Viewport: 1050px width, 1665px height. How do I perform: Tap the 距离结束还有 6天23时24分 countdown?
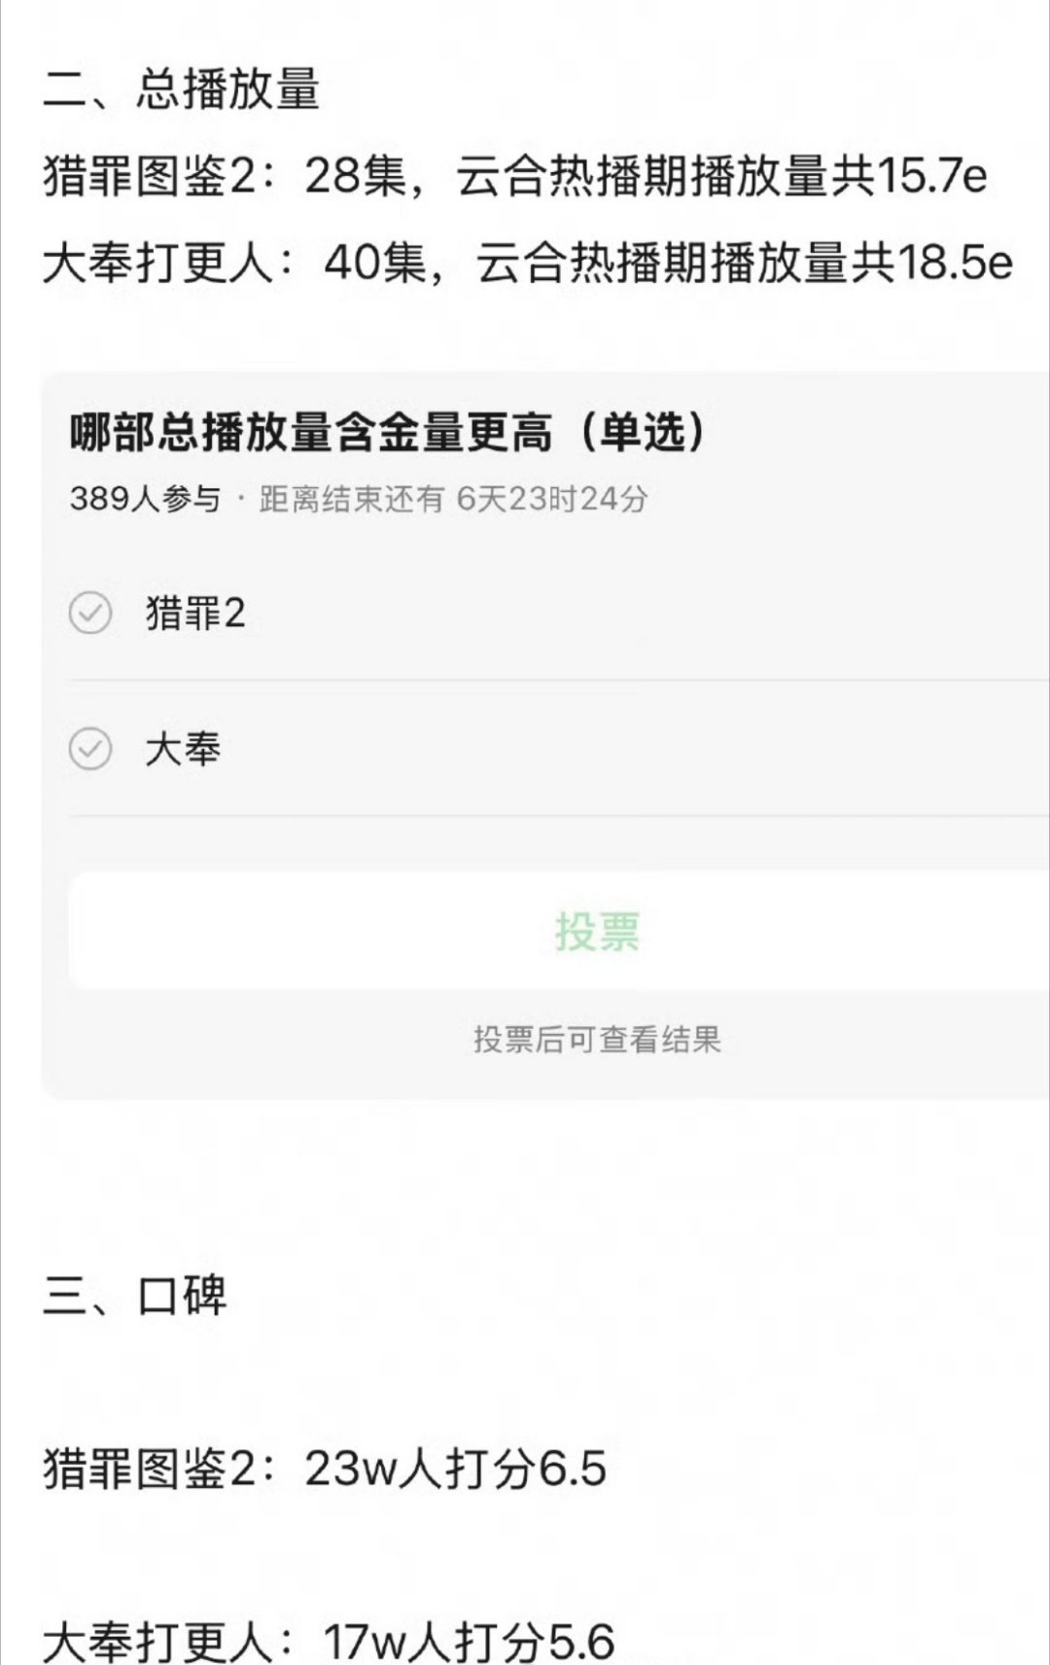point(453,499)
